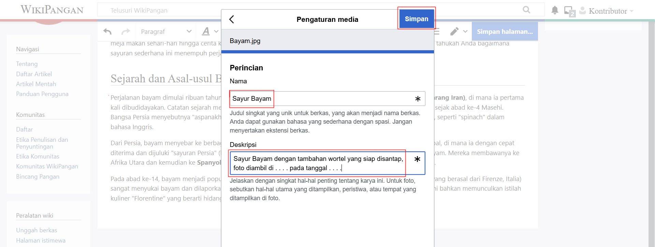The height and width of the screenshot is (247, 655).
Task: Click the undo arrow in editor toolbar
Action: (107, 31)
